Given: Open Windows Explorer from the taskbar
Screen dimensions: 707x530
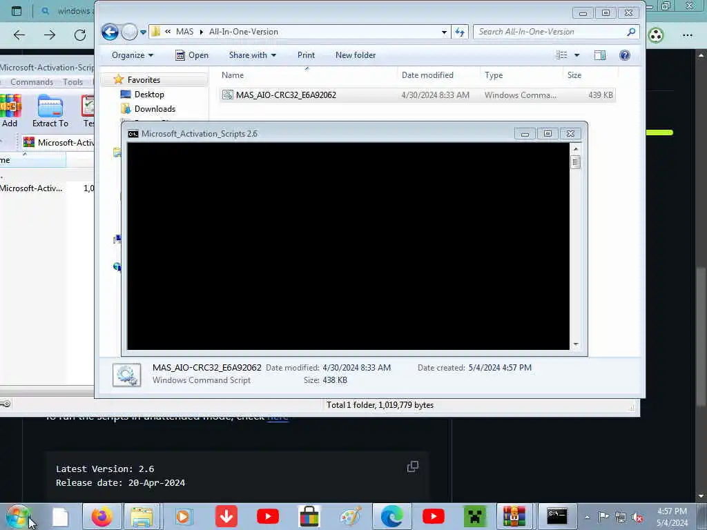Looking at the screenshot, I should [142, 516].
